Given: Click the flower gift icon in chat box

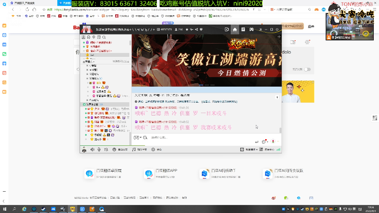Looking at the screenshot, I should point(273,142).
